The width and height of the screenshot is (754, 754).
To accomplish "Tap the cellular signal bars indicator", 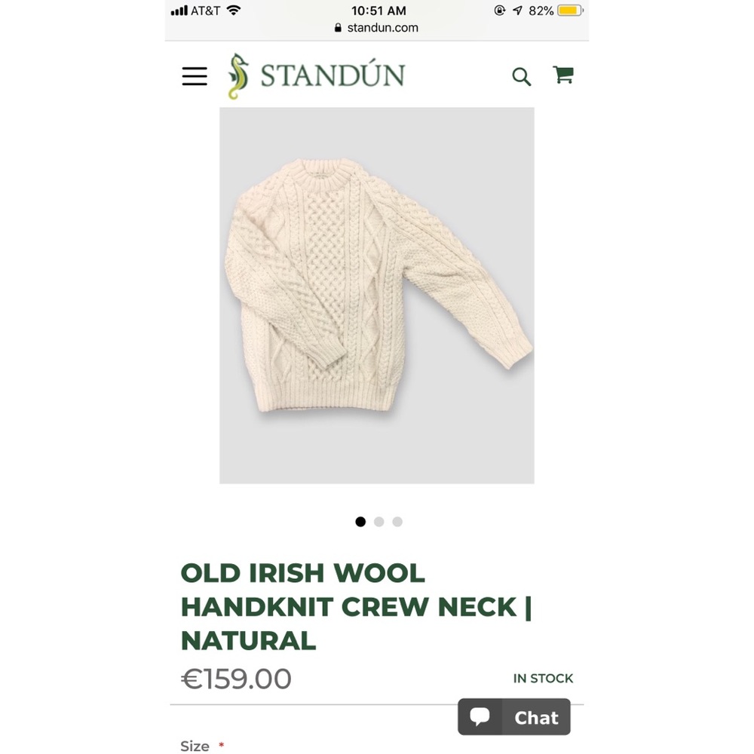I will coord(179,11).
